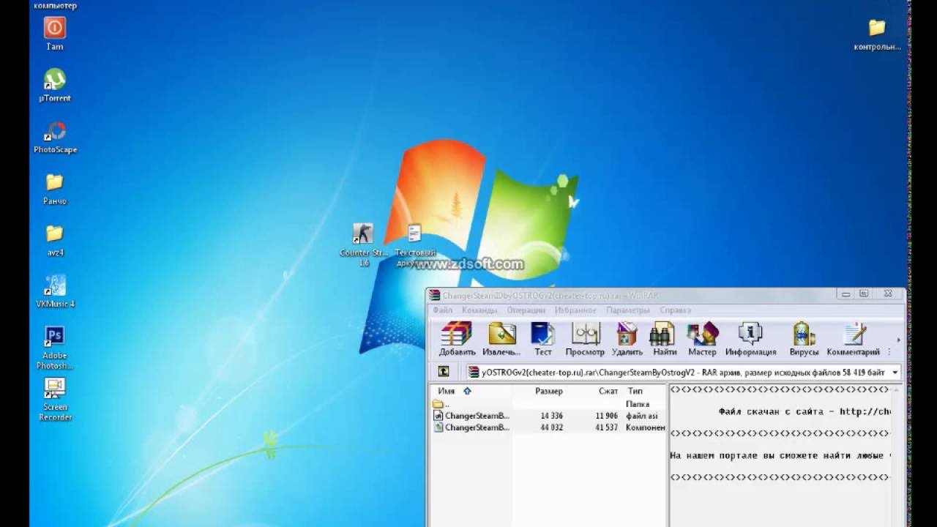Select the PhotoScape desktop shortcut
Screen dimensions: 937x527
click(x=55, y=138)
